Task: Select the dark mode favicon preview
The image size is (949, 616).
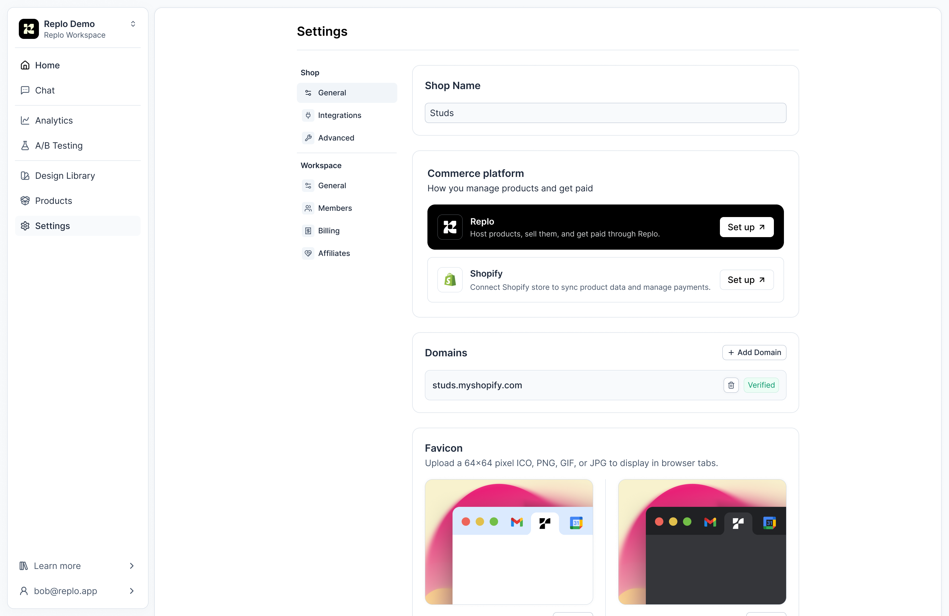Action: coord(702,542)
